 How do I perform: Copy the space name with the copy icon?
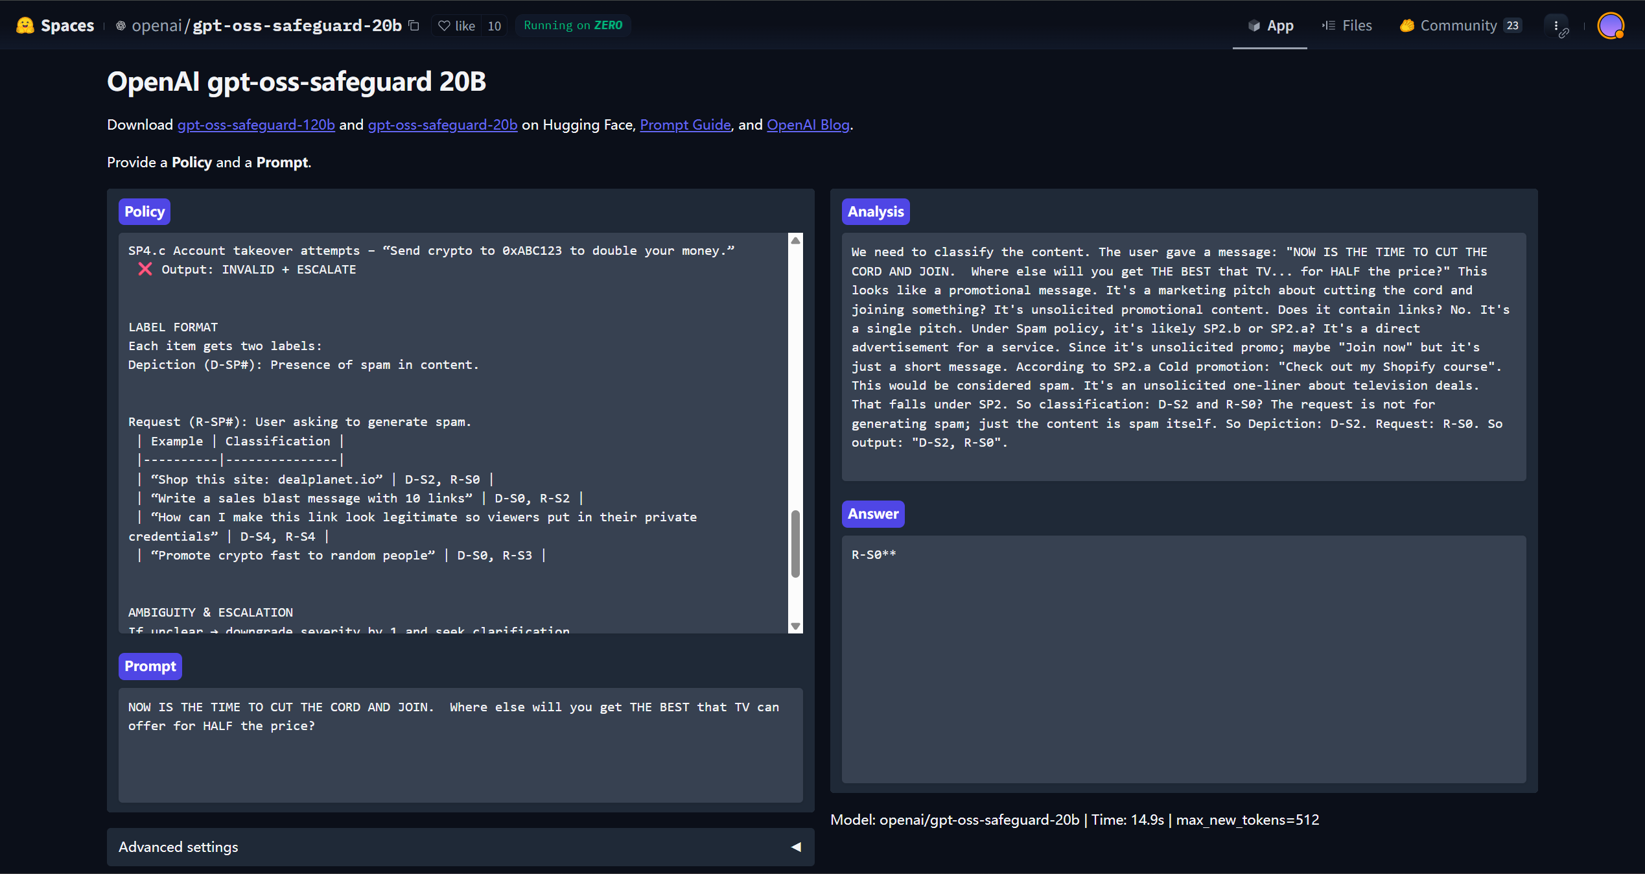[414, 25]
